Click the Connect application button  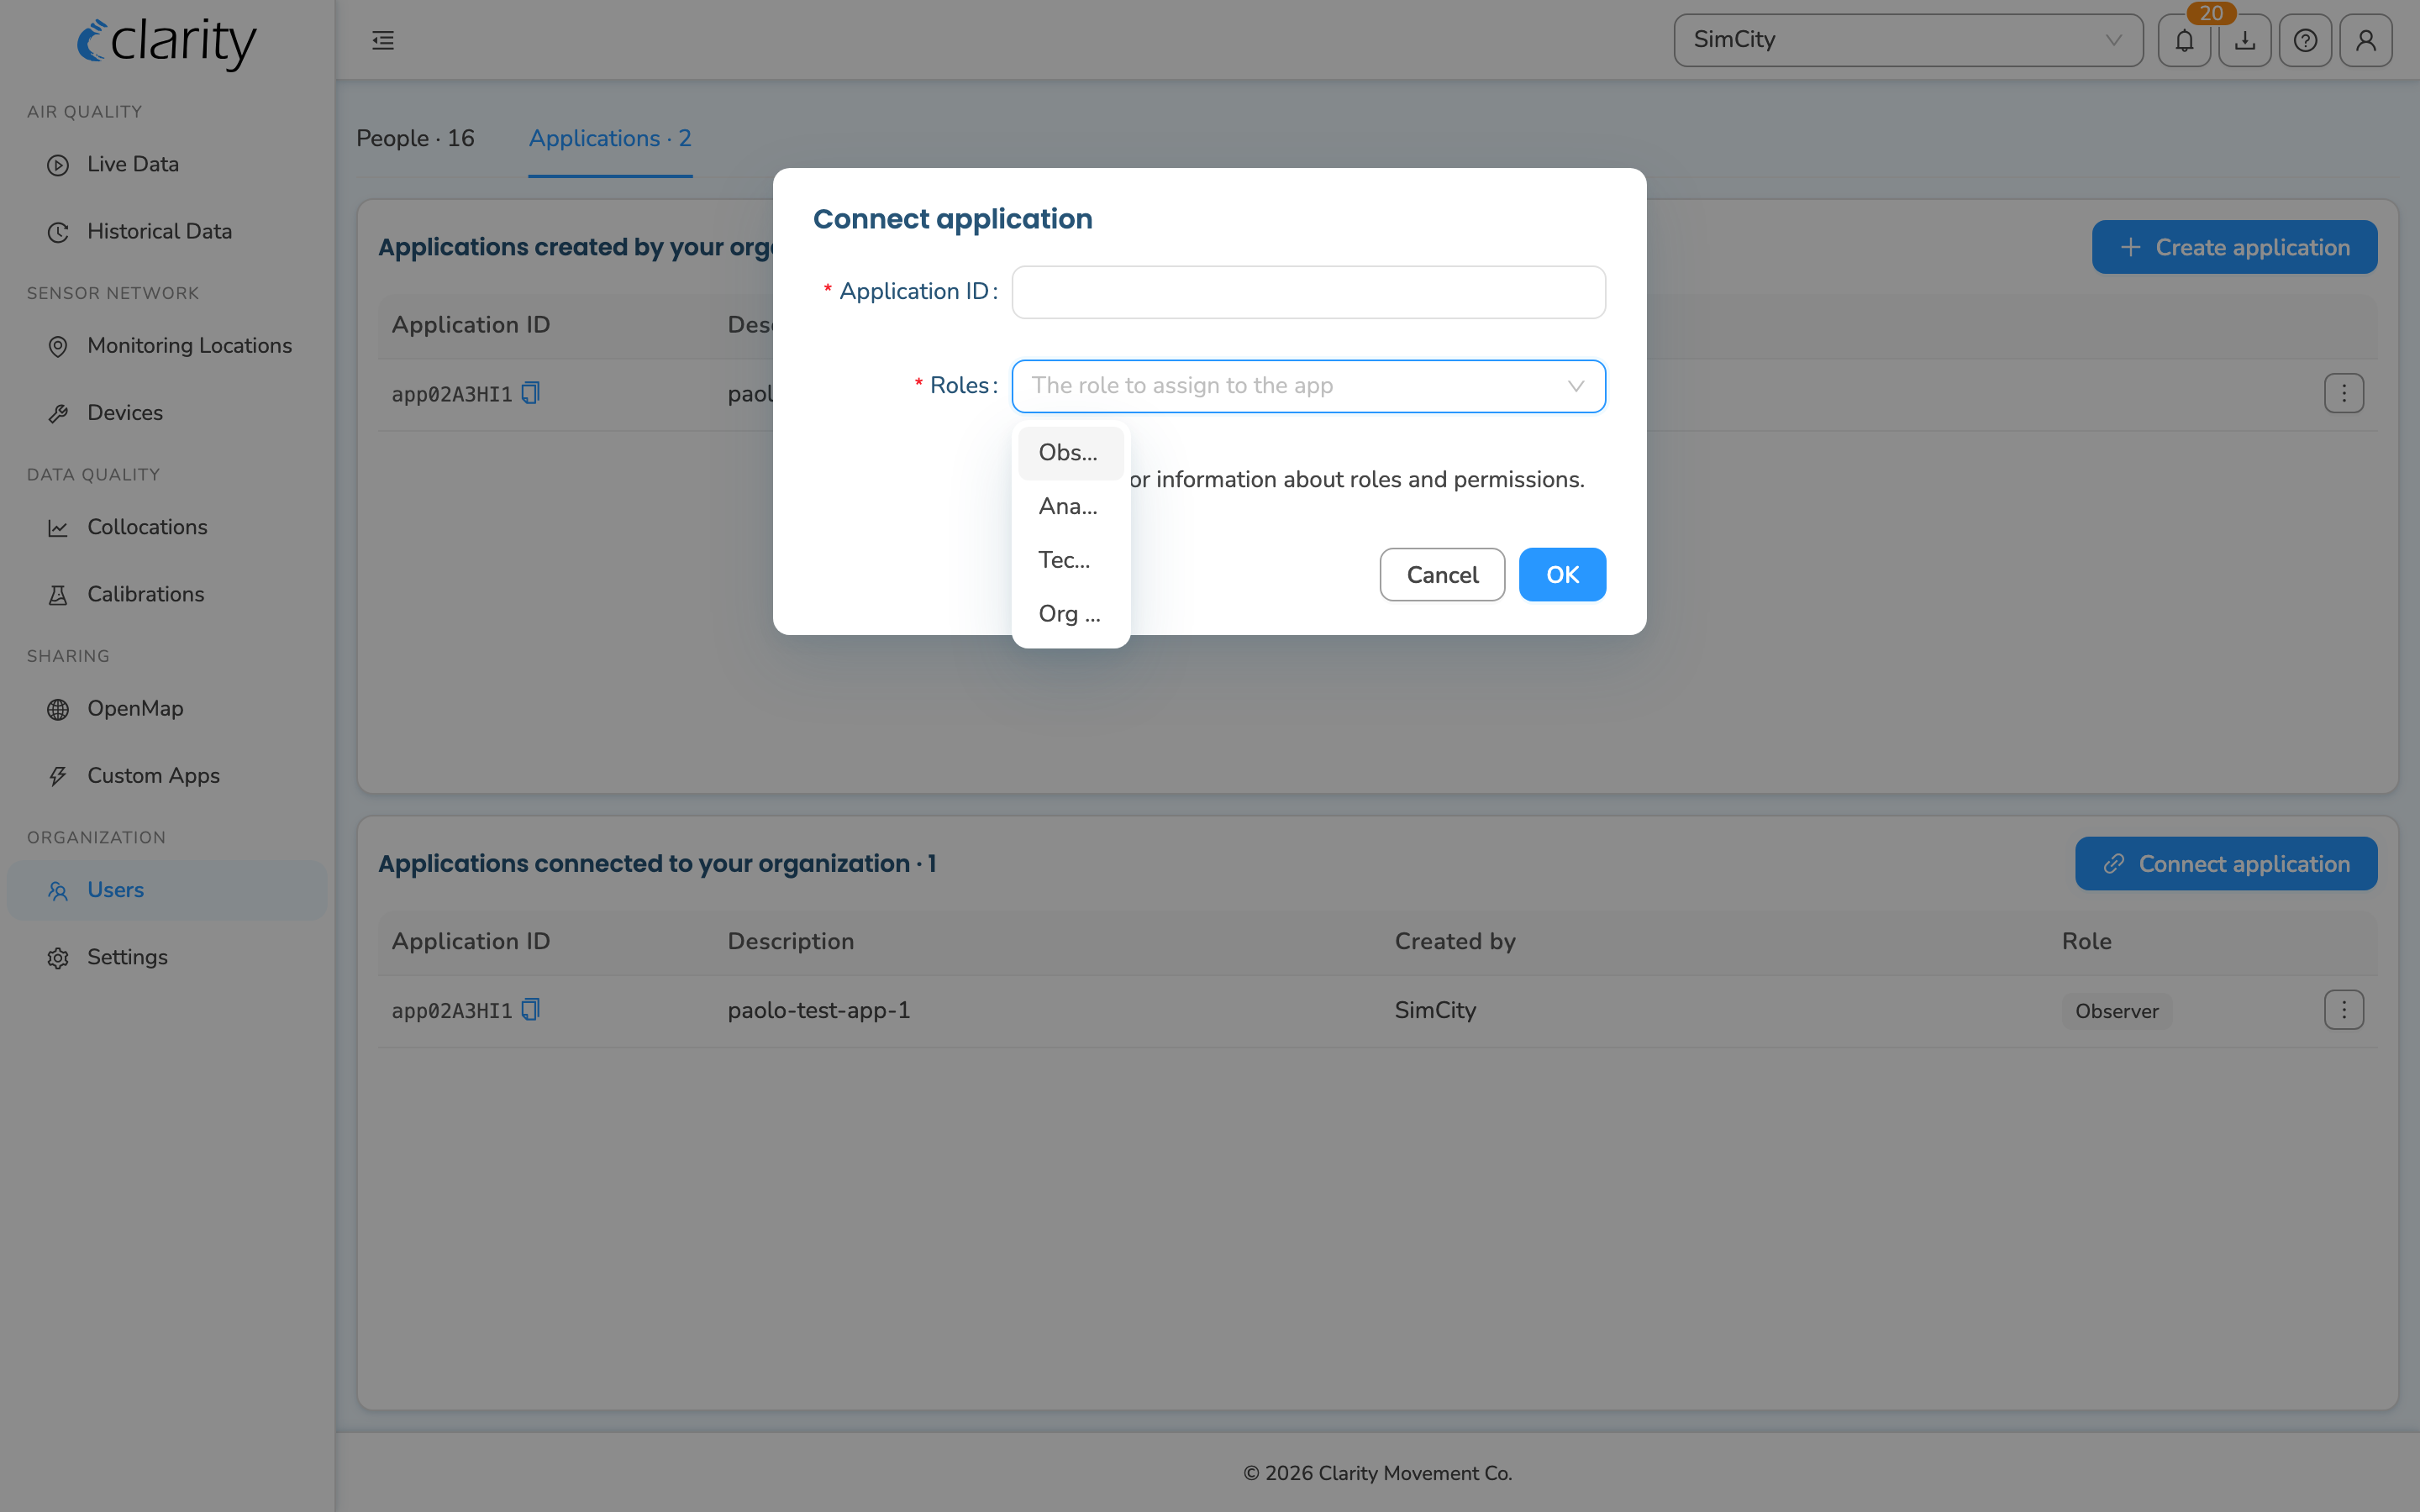[x=2226, y=864]
